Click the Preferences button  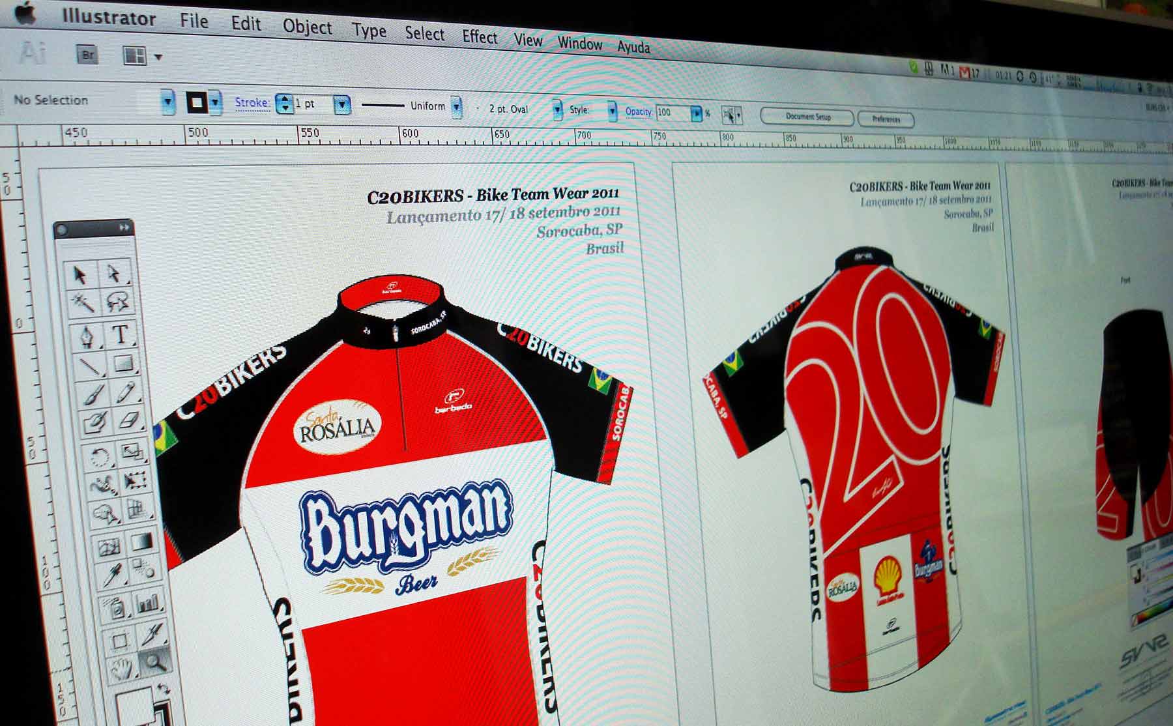point(886,119)
